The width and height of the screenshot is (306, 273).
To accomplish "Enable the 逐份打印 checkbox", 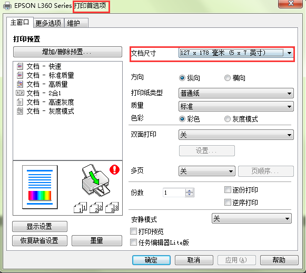I will (x=228, y=189).
